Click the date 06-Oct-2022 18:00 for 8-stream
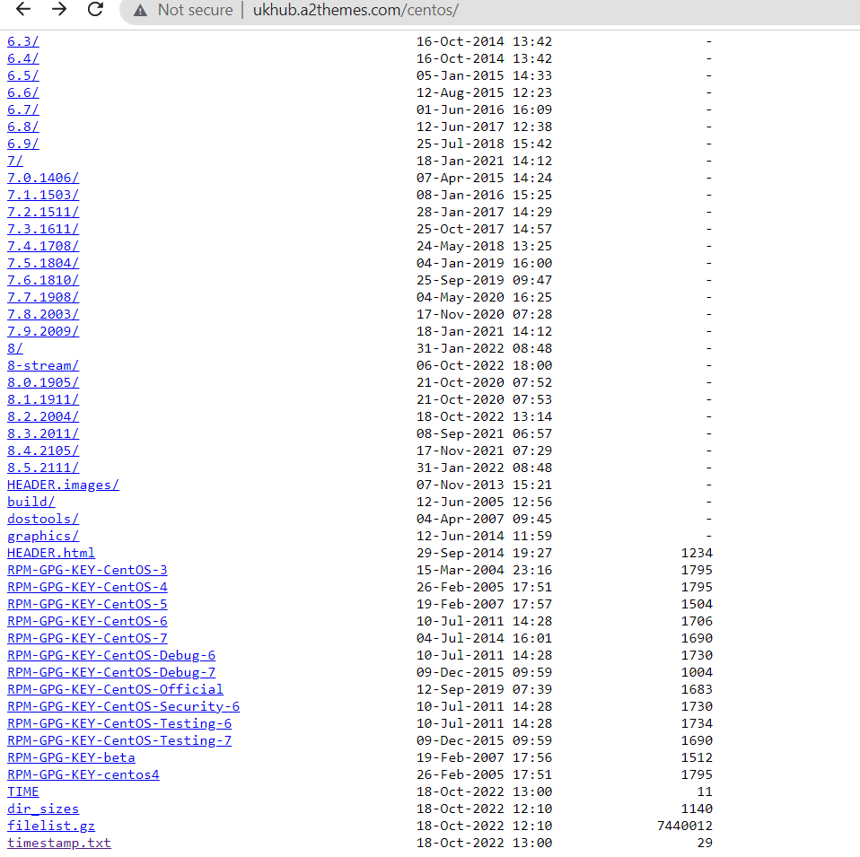The image size is (860, 857). pos(484,366)
